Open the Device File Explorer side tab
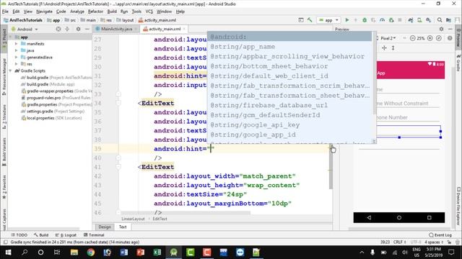 pyautogui.click(x=458, y=206)
